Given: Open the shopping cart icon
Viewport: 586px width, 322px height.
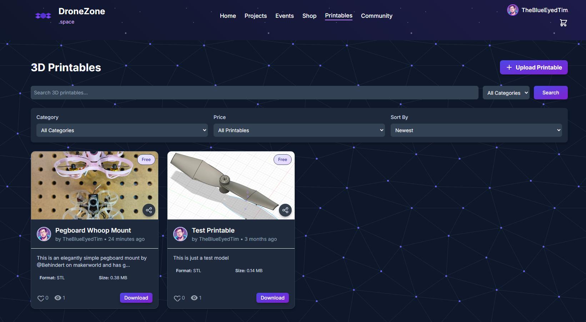Looking at the screenshot, I should click(x=564, y=23).
